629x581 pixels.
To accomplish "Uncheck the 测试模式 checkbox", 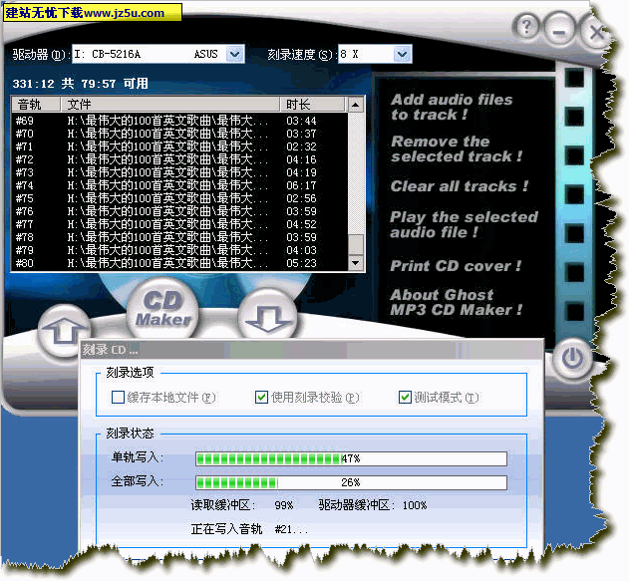I will click(406, 398).
